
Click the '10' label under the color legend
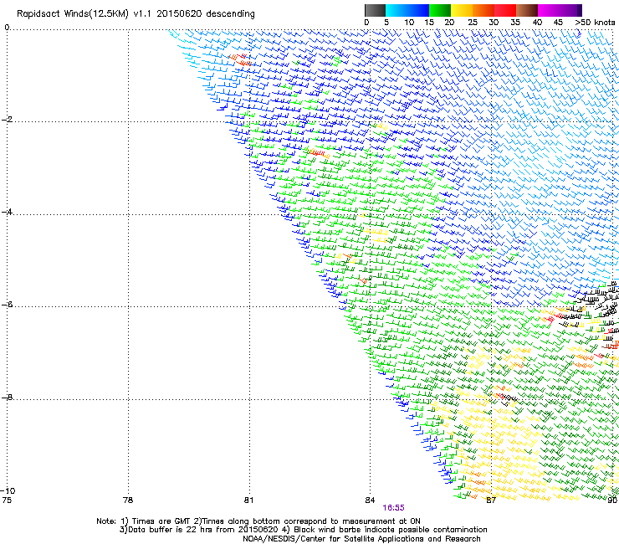coord(409,23)
